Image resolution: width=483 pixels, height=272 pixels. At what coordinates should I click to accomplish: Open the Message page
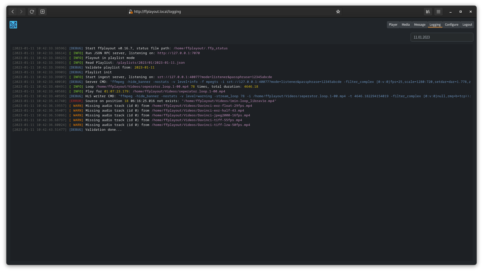point(420,25)
